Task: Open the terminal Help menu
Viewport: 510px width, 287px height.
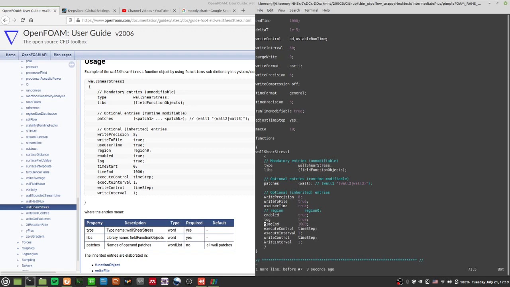Action: click(x=326, y=10)
